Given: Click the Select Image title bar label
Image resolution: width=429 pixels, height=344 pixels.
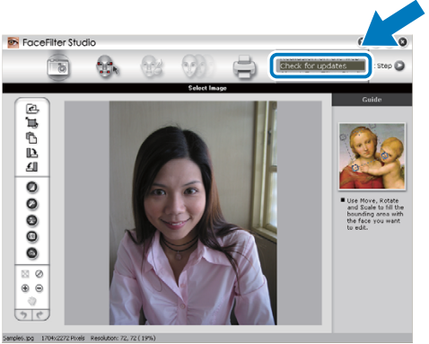Looking at the screenshot, I should click(x=207, y=88).
